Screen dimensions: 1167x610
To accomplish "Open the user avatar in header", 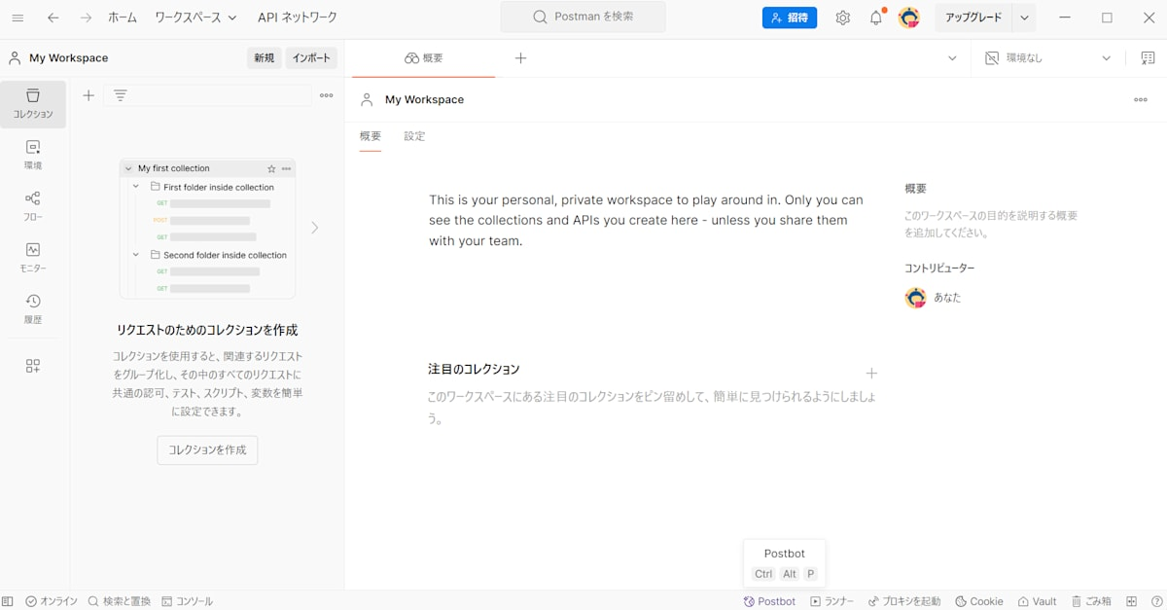I will point(909,18).
